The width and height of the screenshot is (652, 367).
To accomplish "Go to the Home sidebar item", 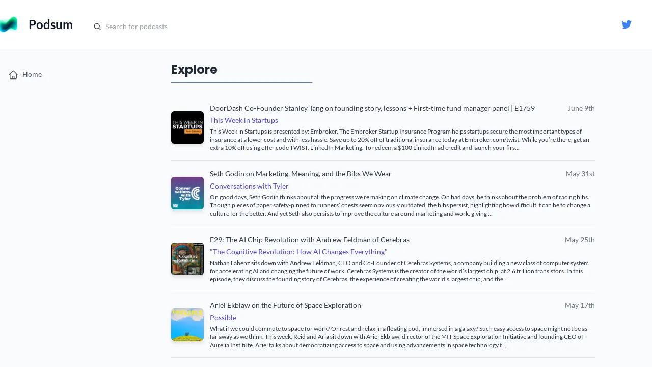I will [x=25, y=74].
